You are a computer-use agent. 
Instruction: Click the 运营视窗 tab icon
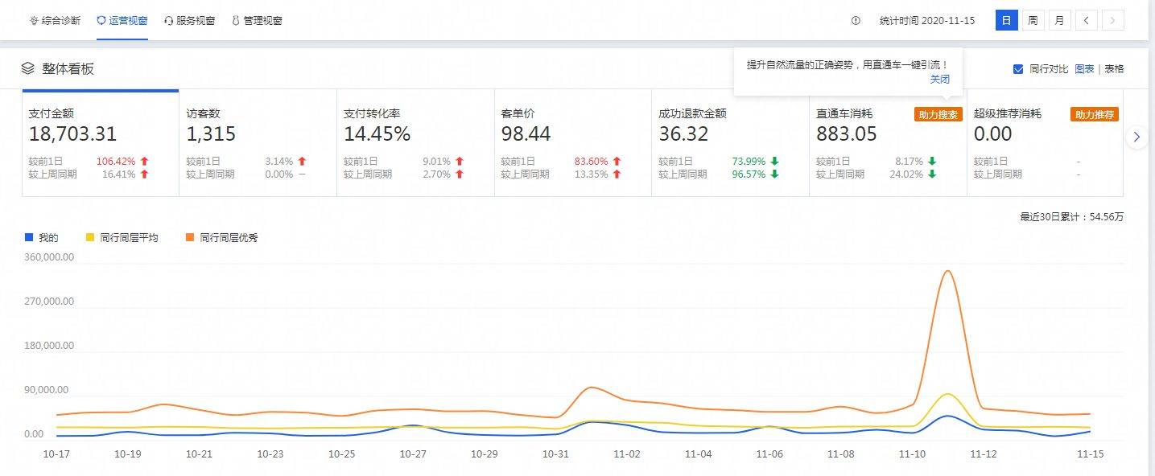point(101,20)
